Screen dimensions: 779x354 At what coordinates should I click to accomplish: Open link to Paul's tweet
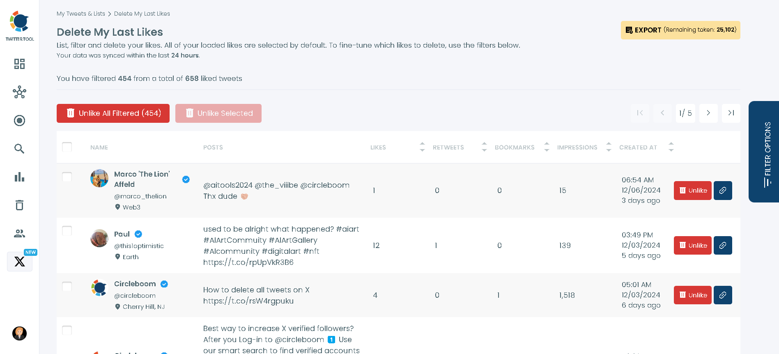tap(723, 246)
